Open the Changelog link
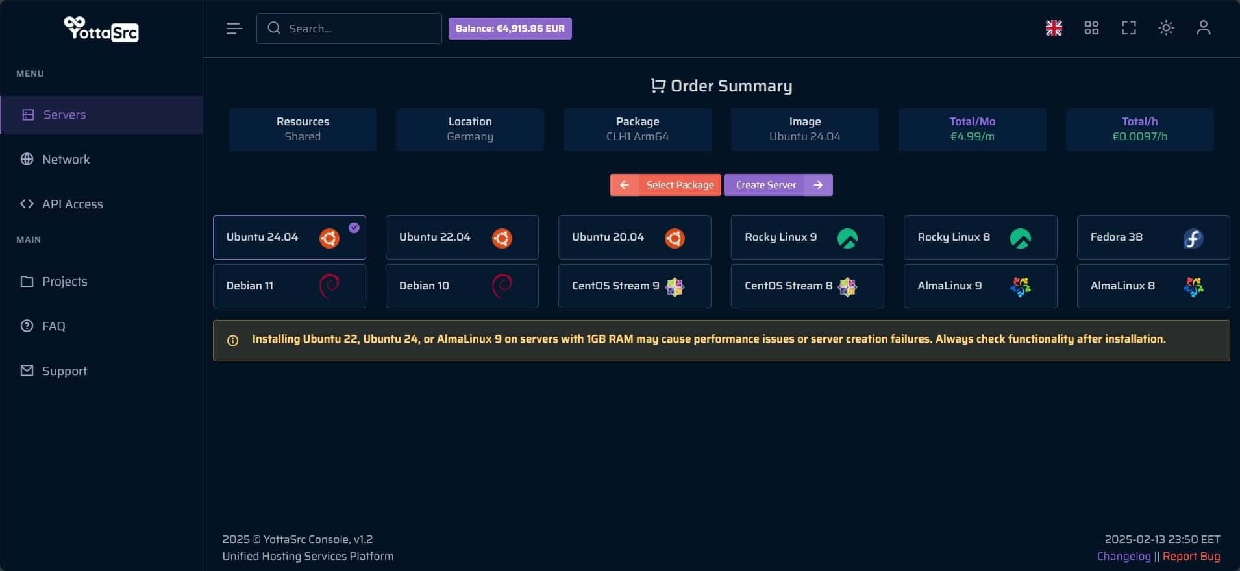Screen dimensions: 1240x571 [x=1124, y=556]
